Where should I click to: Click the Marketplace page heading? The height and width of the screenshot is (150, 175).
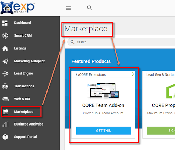pyautogui.click(x=86, y=29)
